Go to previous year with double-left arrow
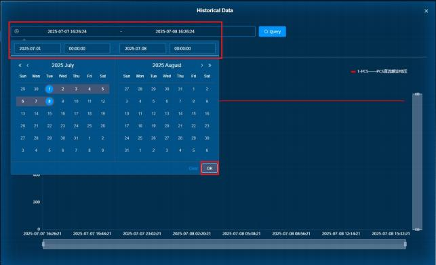Image resolution: width=436 pixels, height=265 pixels. point(20,65)
